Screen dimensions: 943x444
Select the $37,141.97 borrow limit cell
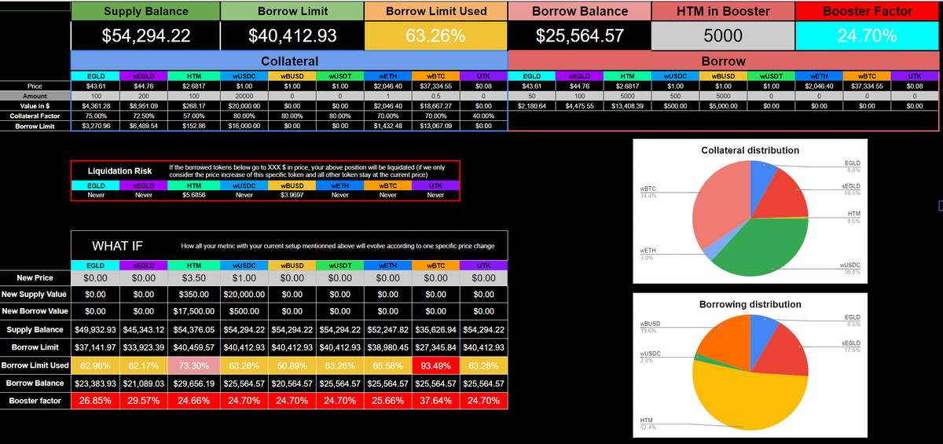(x=96, y=347)
